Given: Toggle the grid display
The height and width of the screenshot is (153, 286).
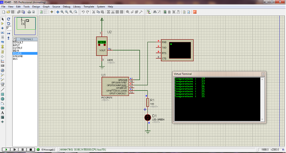Looking at the screenshot, I should click(x=46, y=12).
